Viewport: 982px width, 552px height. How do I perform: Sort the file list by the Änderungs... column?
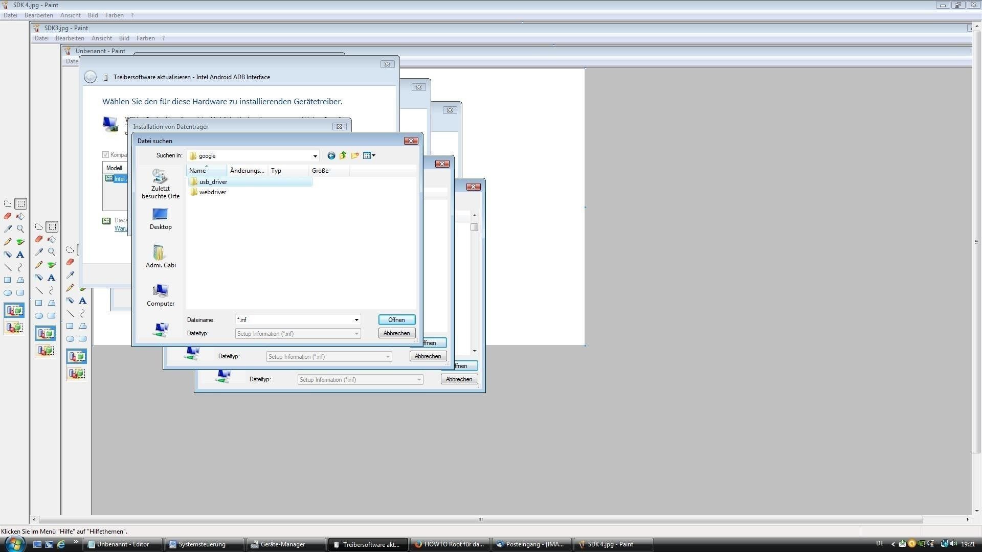tap(248, 171)
